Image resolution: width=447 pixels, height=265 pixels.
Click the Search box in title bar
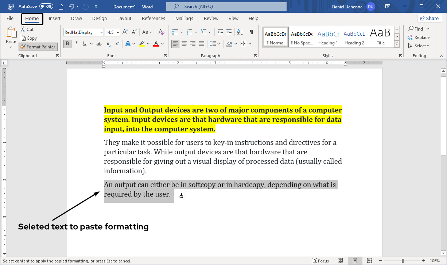[x=226, y=7]
